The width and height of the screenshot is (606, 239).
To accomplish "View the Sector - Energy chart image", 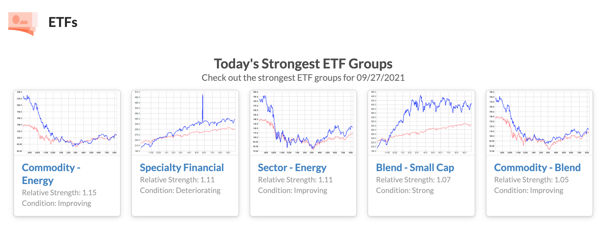I will click(x=303, y=123).
